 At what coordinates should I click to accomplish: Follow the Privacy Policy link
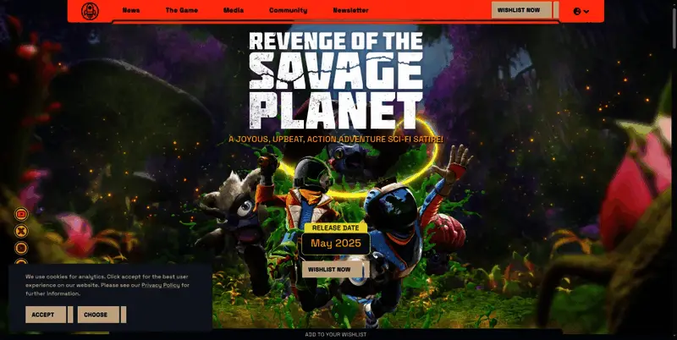click(160, 285)
